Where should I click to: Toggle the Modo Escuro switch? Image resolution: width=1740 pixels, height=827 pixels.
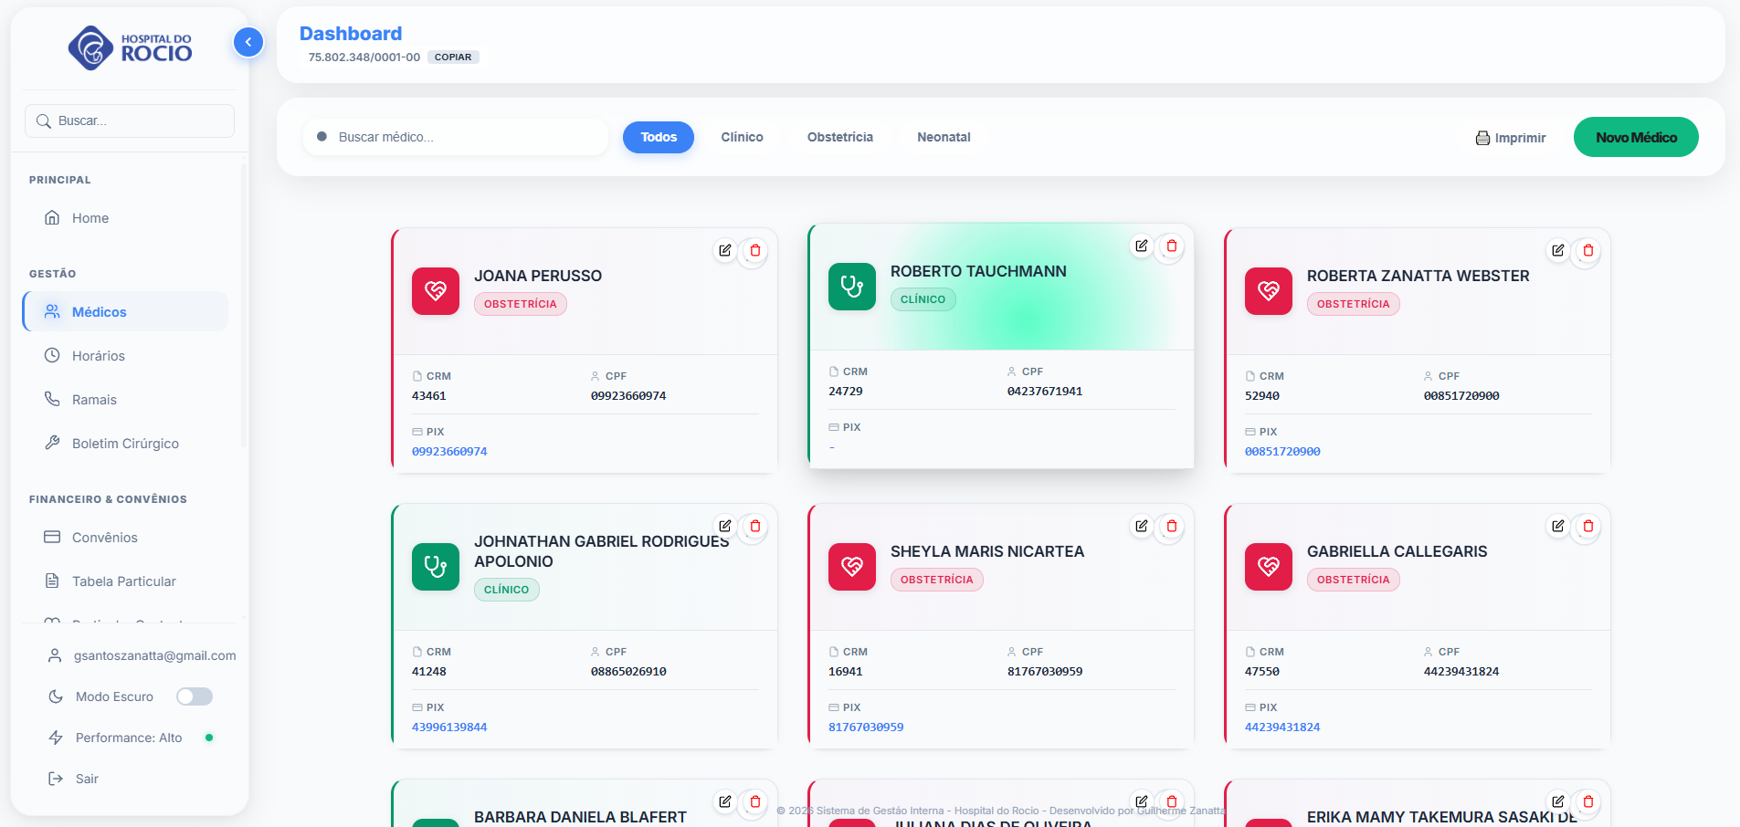click(x=195, y=696)
